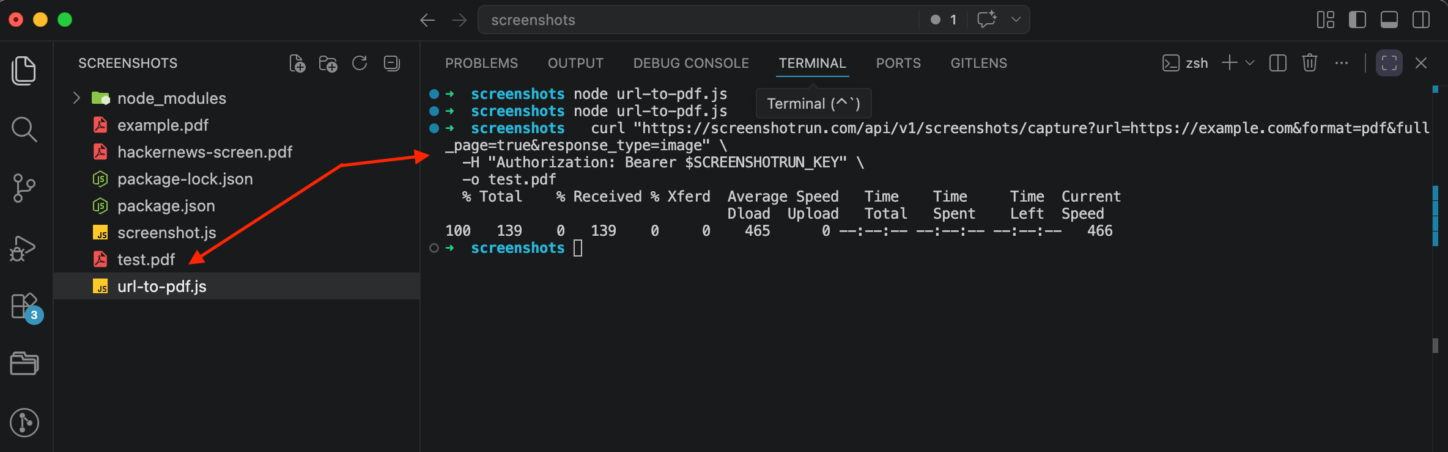Open the chat dropdown chevron in title bar
Screen dimensions: 1448x452
(1016, 20)
